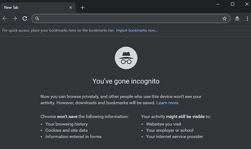Screen dimensions: 251x149
Task: Click 'Your internet service provider' list item
Action: click(x=174, y=137)
